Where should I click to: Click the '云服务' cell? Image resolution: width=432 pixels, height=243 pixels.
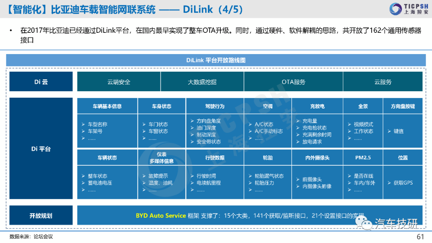coord(383,82)
